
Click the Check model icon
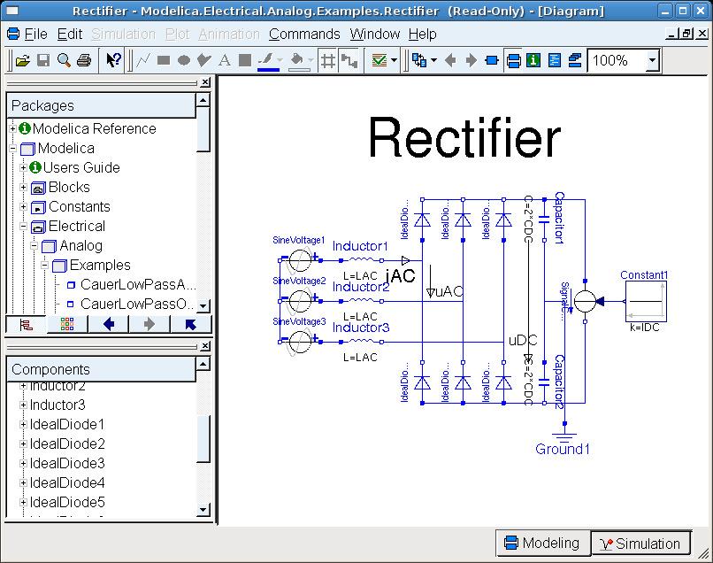coord(379,60)
